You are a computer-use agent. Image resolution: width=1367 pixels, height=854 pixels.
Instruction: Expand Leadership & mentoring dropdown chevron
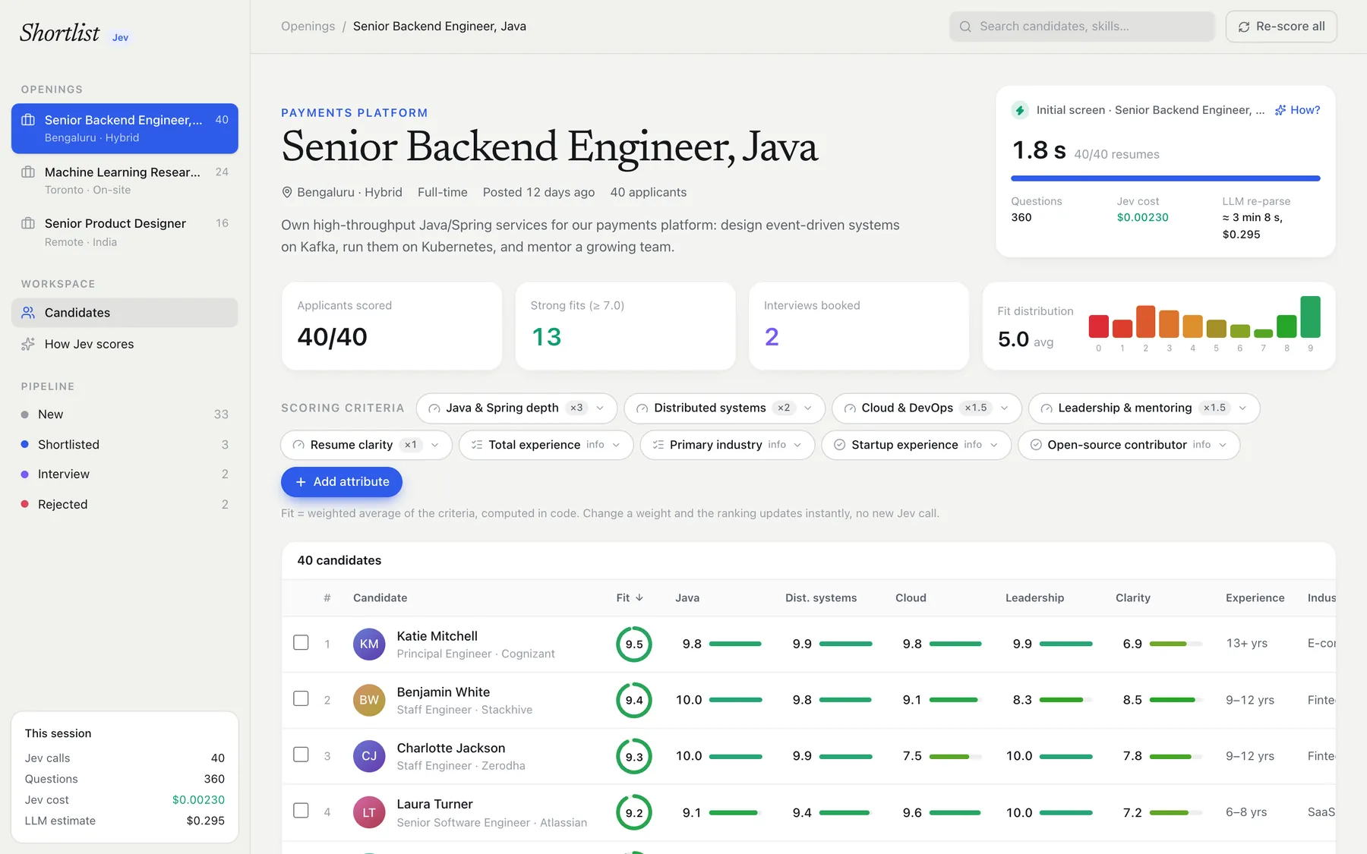click(1242, 408)
